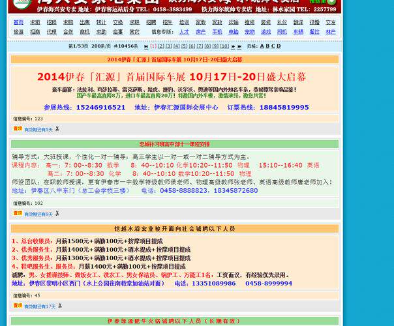Image resolution: width=394 pixels, height=326 pixels.
Task: Open the green tutoring-class listing title bar
Action: (175, 144)
